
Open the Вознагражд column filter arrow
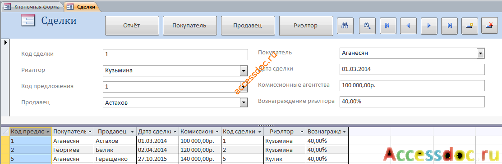(x=345, y=132)
